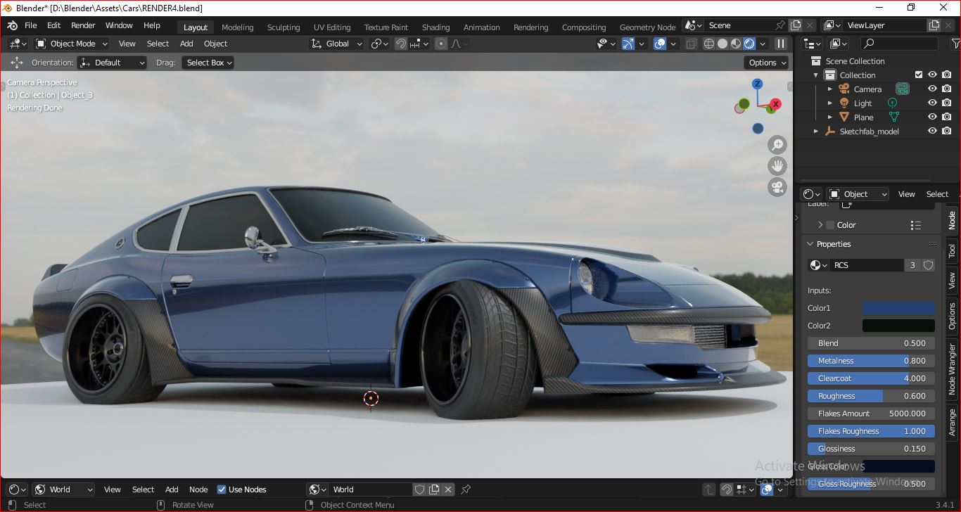Toggle Use Nodes in shader editor
The width and height of the screenshot is (961, 512).
tap(221, 489)
